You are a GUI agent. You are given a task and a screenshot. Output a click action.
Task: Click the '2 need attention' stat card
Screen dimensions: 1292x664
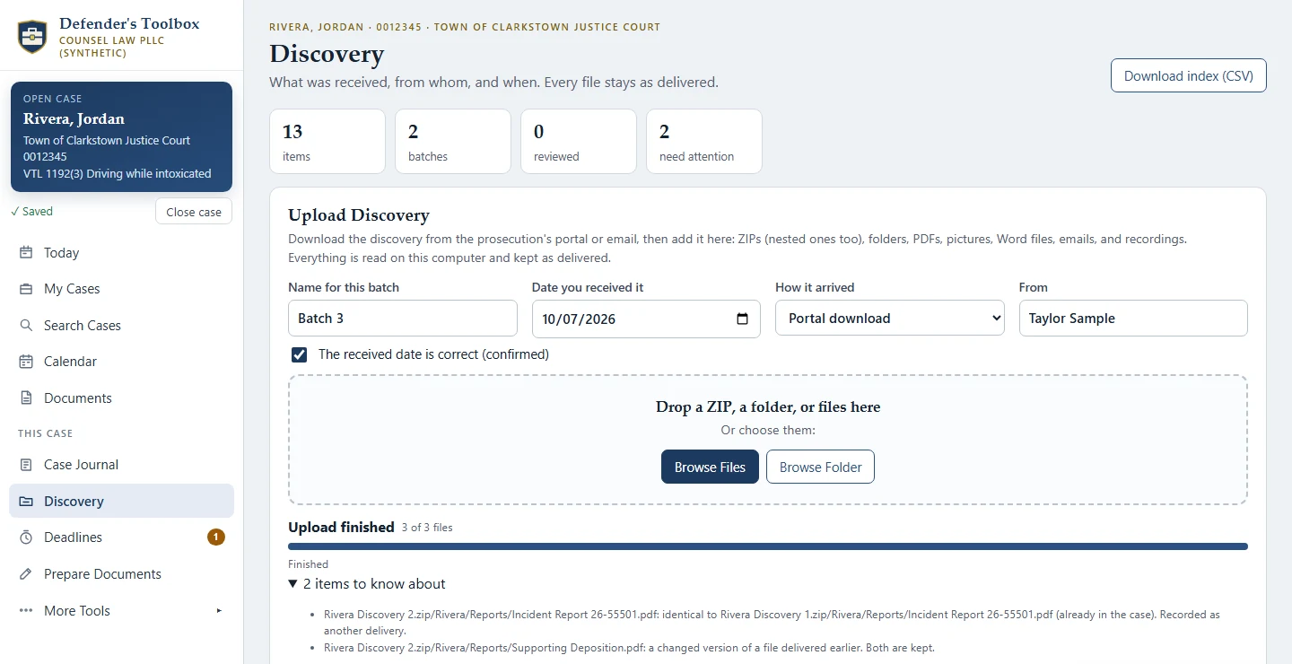click(x=704, y=142)
